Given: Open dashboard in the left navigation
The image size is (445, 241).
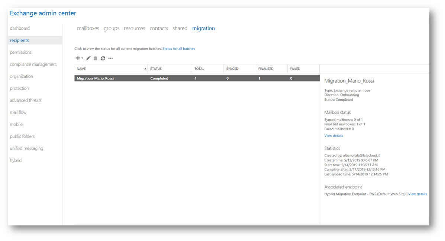Looking at the screenshot, I should tap(20, 29).
